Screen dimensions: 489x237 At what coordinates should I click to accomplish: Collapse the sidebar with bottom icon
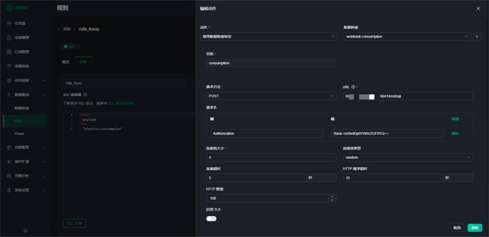pyautogui.click(x=25, y=231)
